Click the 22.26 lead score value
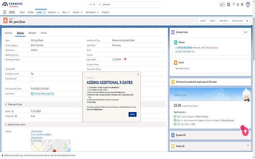This screenshot has width=255, height=159. pos(177,105)
